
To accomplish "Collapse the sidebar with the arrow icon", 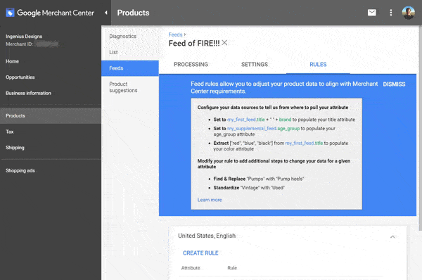I will coord(106,13).
